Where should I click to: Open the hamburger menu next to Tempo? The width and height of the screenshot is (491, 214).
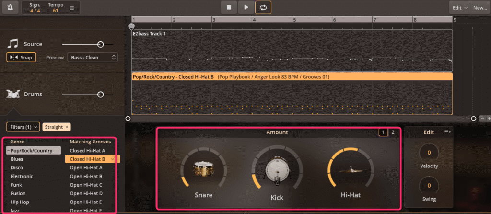click(72, 8)
